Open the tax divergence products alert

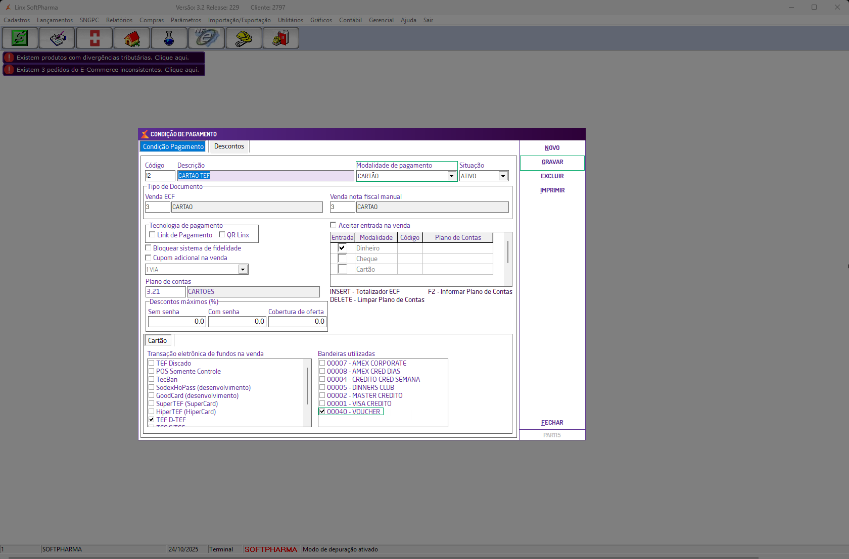pos(104,58)
